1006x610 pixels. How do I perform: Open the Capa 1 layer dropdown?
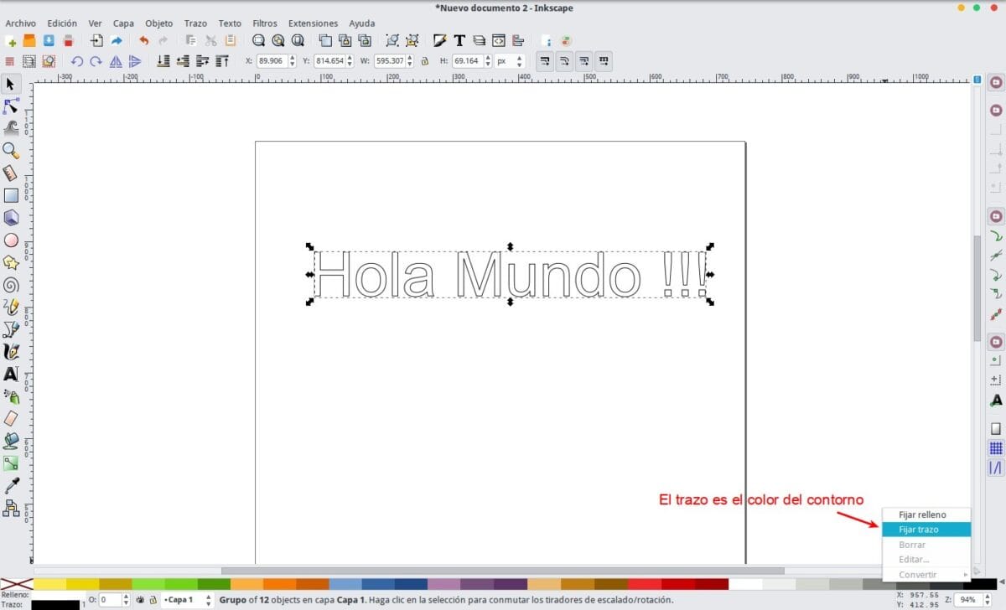coord(188,600)
